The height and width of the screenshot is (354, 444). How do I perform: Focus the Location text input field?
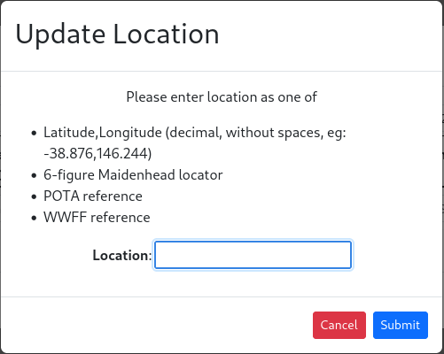[253, 255]
